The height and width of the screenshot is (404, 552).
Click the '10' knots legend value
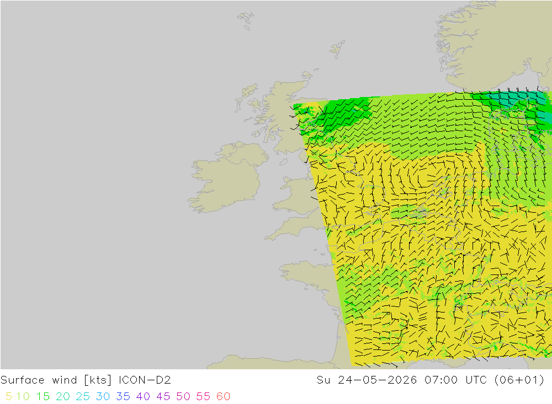pos(23,396)
